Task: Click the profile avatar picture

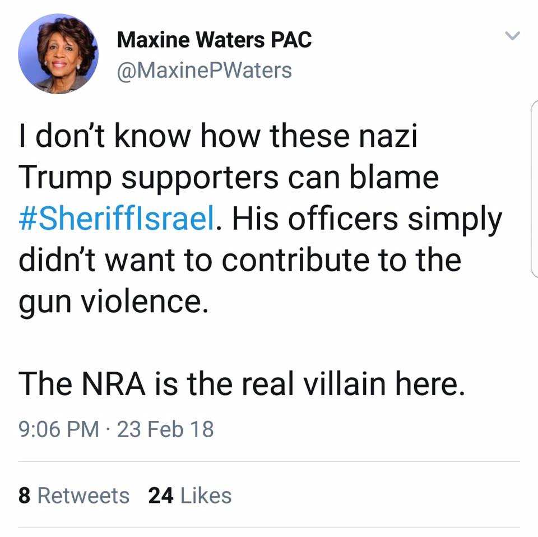Action: point(58,54)
